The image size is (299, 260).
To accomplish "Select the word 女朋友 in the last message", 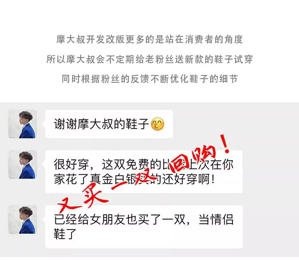I will pyautogui.click(x=108, y=220).
